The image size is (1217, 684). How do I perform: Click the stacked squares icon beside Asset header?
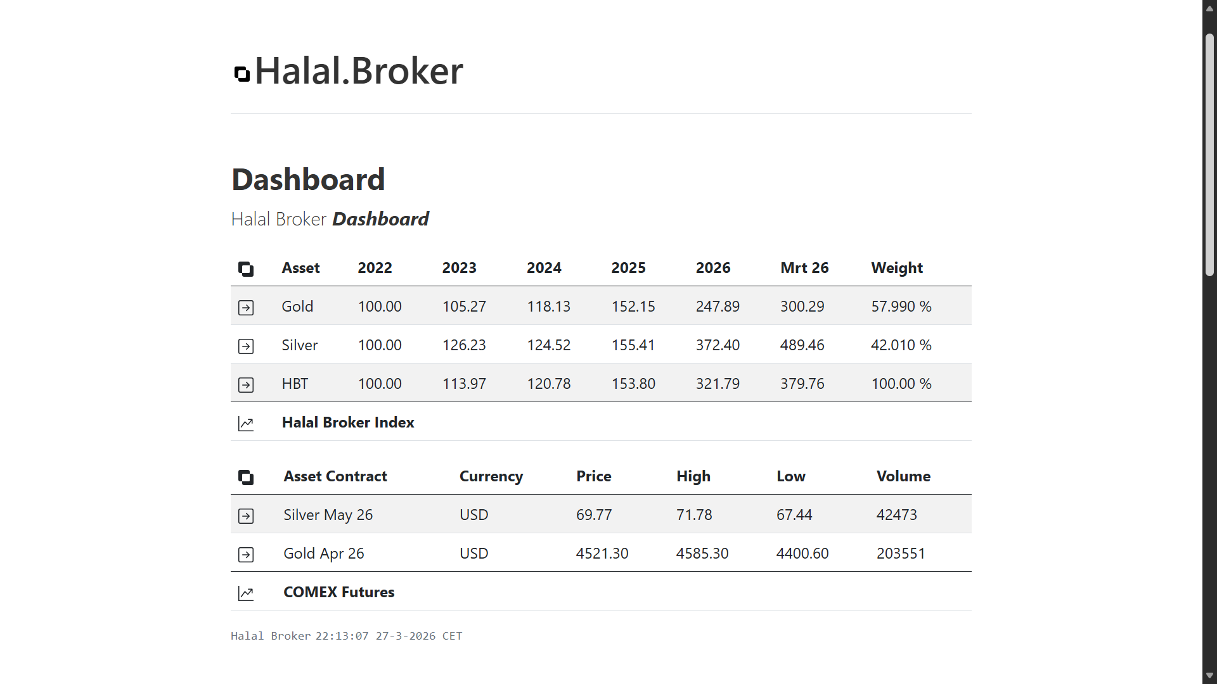click(x=246, y=269)
